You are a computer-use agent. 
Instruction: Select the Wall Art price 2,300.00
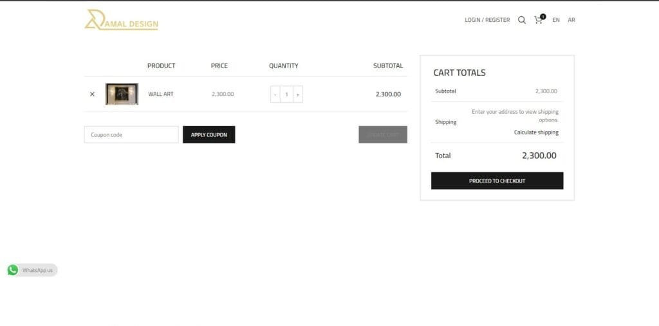[x=223, y=94]
